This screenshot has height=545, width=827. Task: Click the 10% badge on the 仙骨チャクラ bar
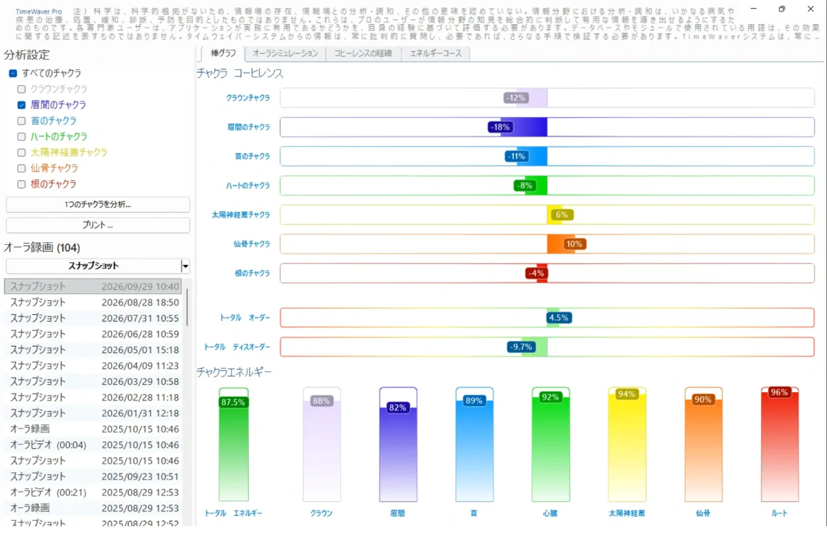[574, 244]
